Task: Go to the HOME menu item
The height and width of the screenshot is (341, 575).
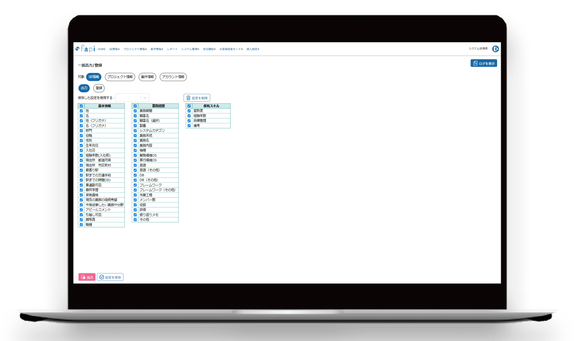Action: 102,49
